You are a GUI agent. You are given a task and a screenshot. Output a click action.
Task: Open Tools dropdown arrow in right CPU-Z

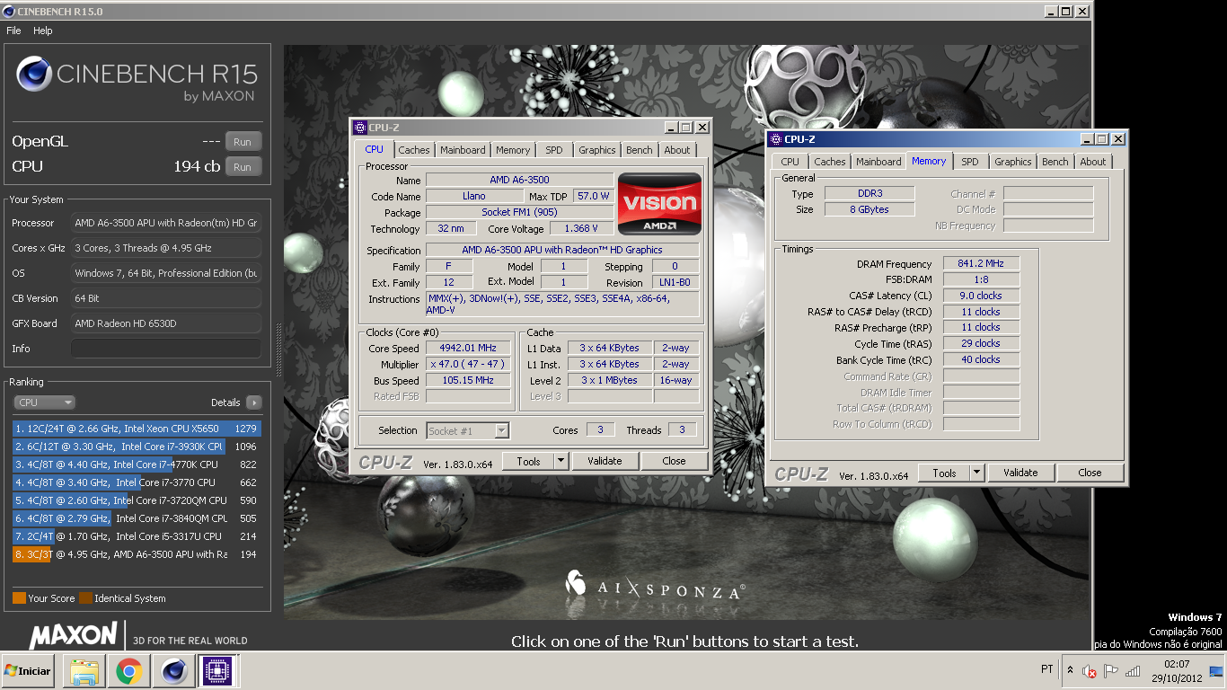(976, 473)
